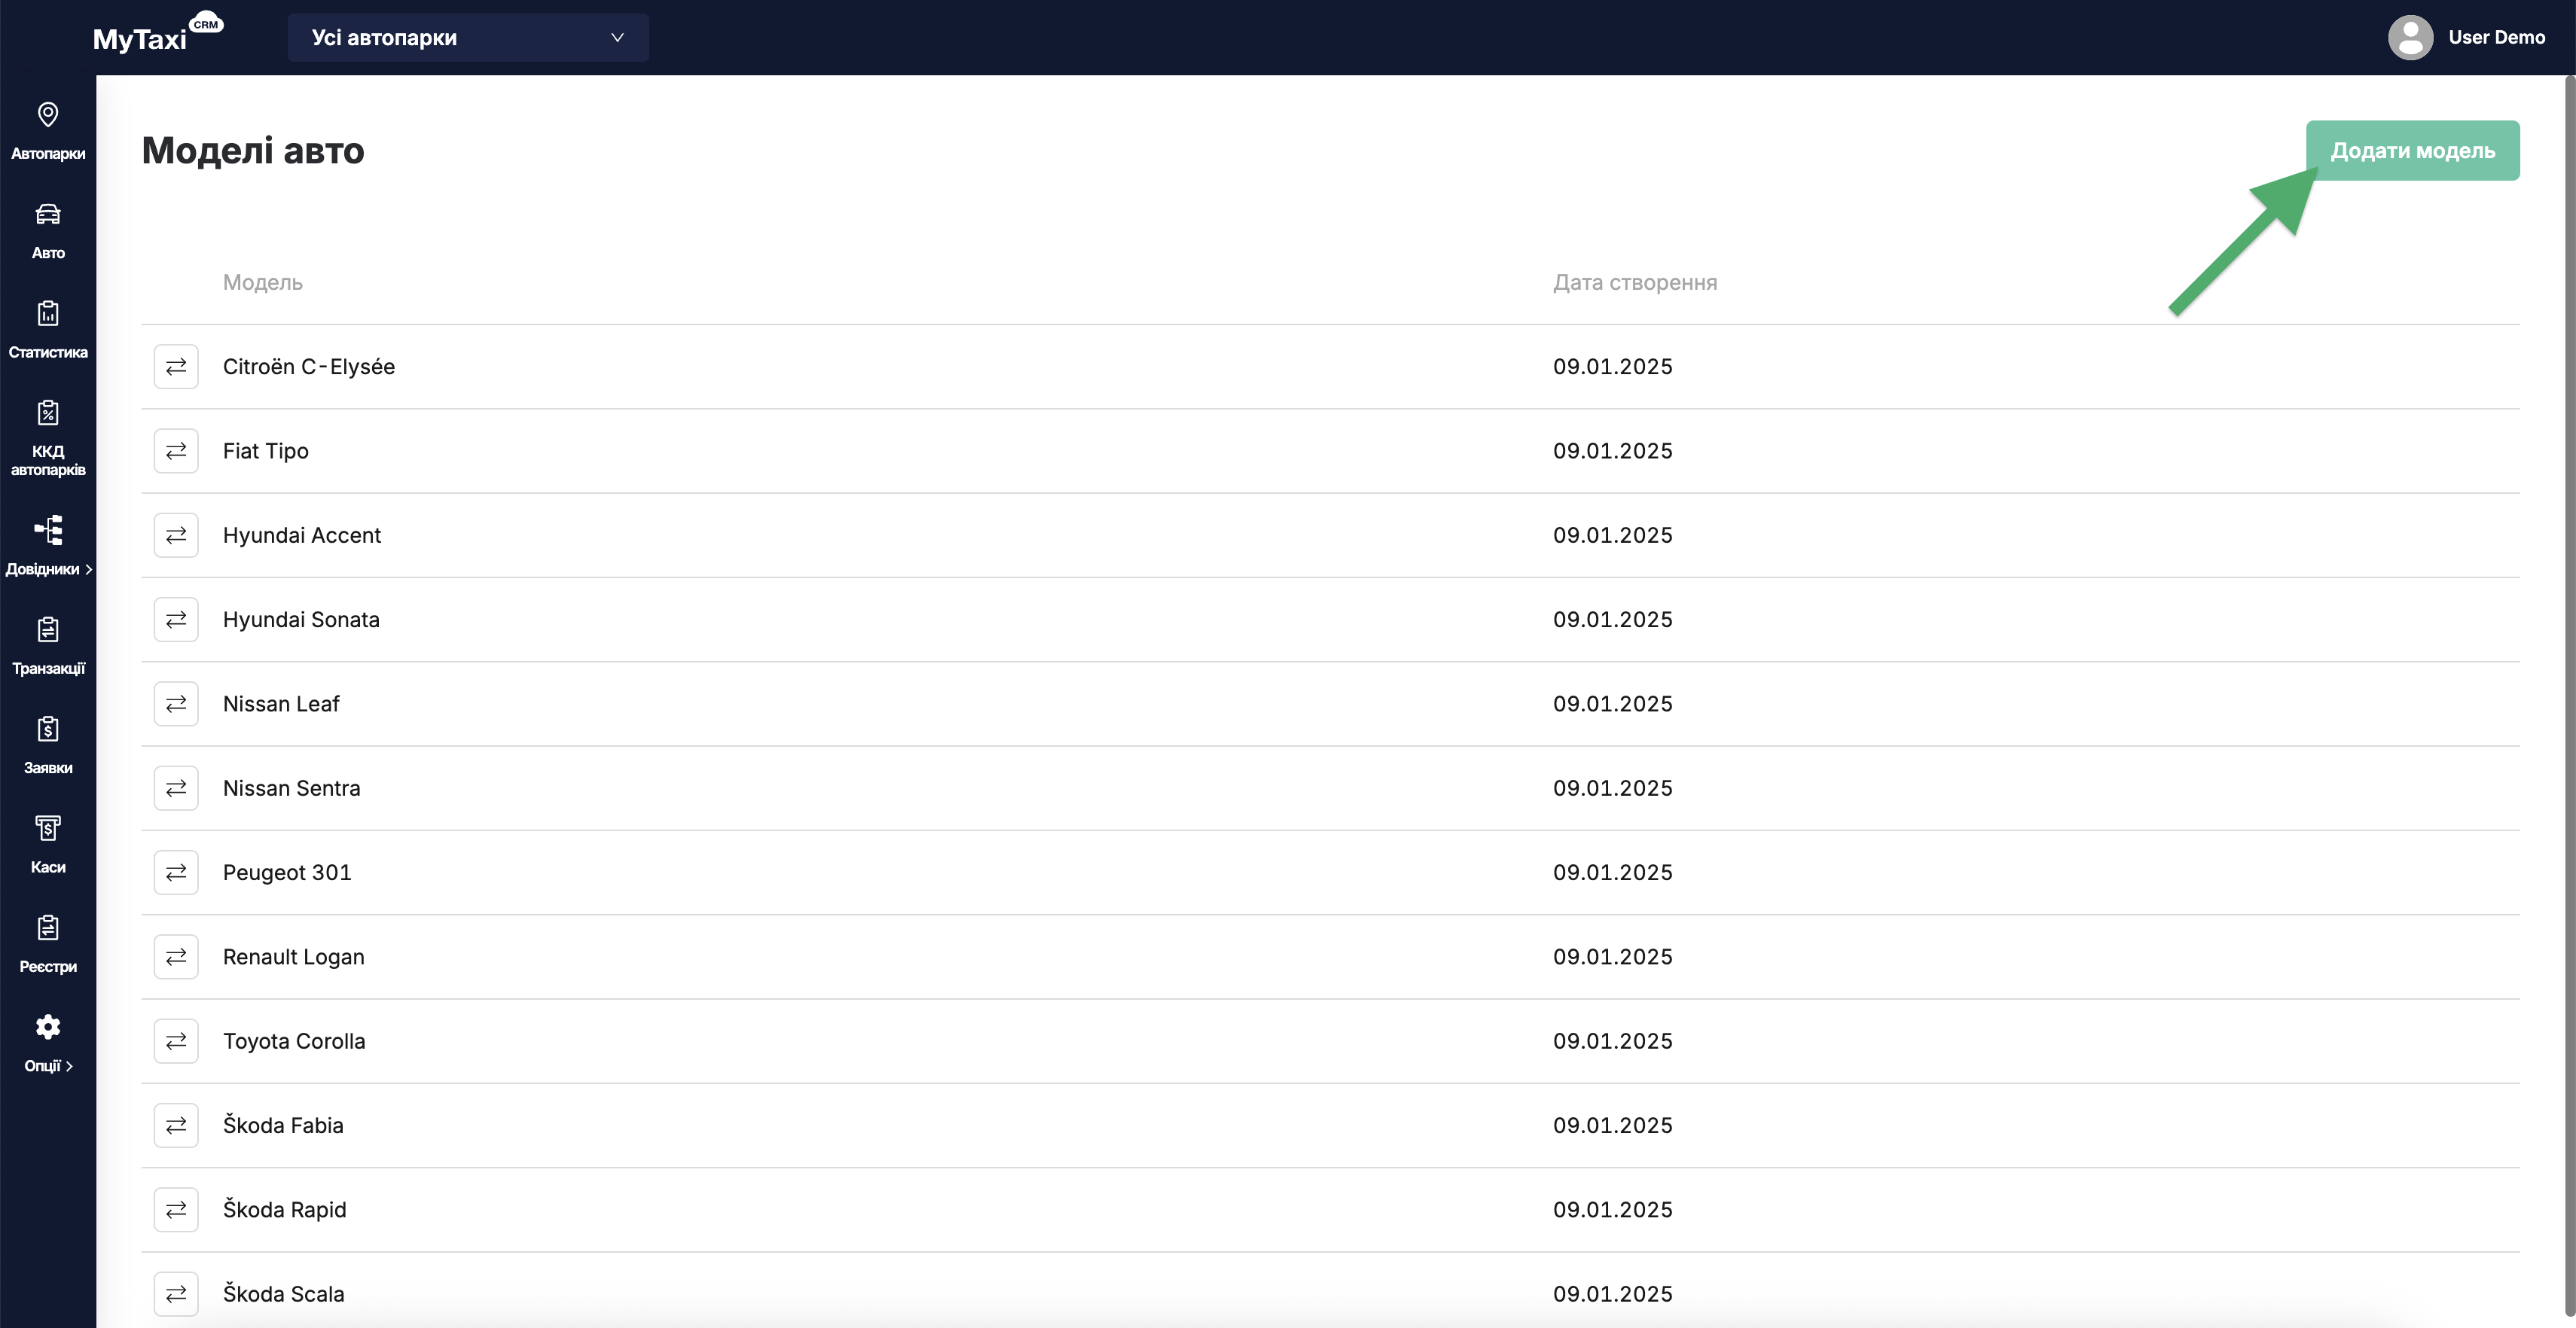Open Транзакції section in sidebar

click(48, 645)
